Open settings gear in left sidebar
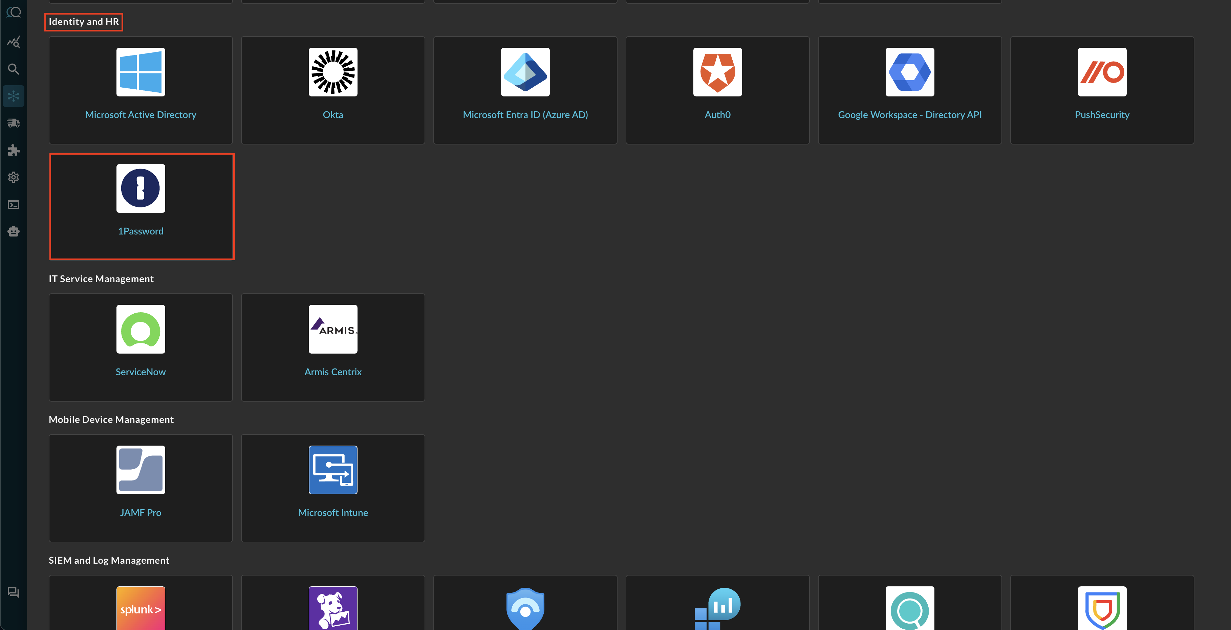The height and width of the screenshot is (630, 1231). 14,177
